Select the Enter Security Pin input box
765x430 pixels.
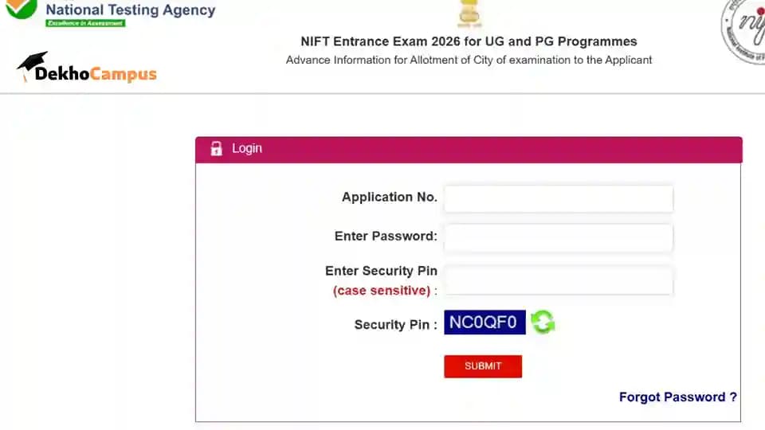[x=558, y=281]
